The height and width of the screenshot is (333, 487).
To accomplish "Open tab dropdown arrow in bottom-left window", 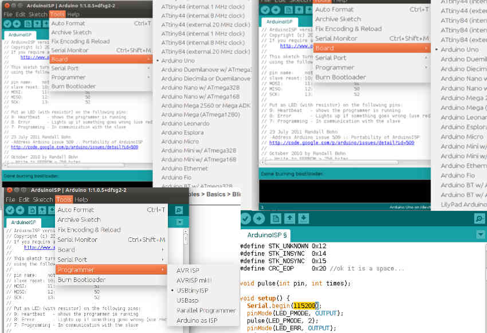I will [x=179, y=222].
